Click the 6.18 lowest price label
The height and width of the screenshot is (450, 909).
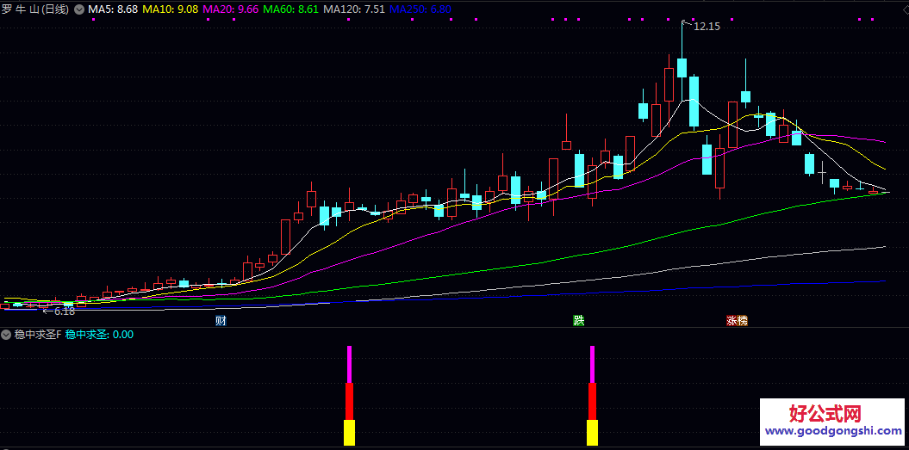tap(64, 311)
